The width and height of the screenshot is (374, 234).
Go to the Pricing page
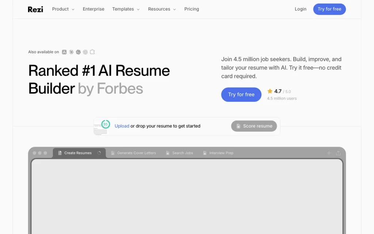coord(191,9)
